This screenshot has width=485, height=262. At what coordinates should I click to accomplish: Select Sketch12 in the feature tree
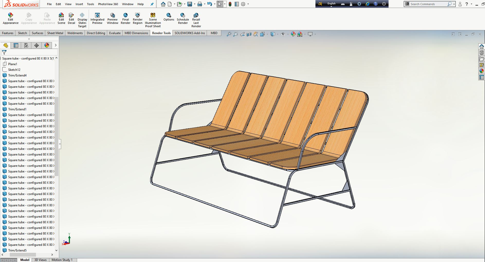14,70
